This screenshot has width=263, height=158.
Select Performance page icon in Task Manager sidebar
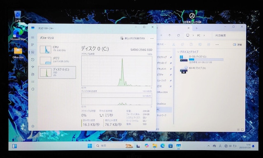[33, 52]
